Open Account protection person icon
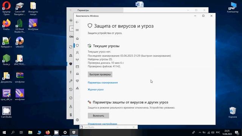The height and width of the screenshot is (136, 242). pos(77,53)
